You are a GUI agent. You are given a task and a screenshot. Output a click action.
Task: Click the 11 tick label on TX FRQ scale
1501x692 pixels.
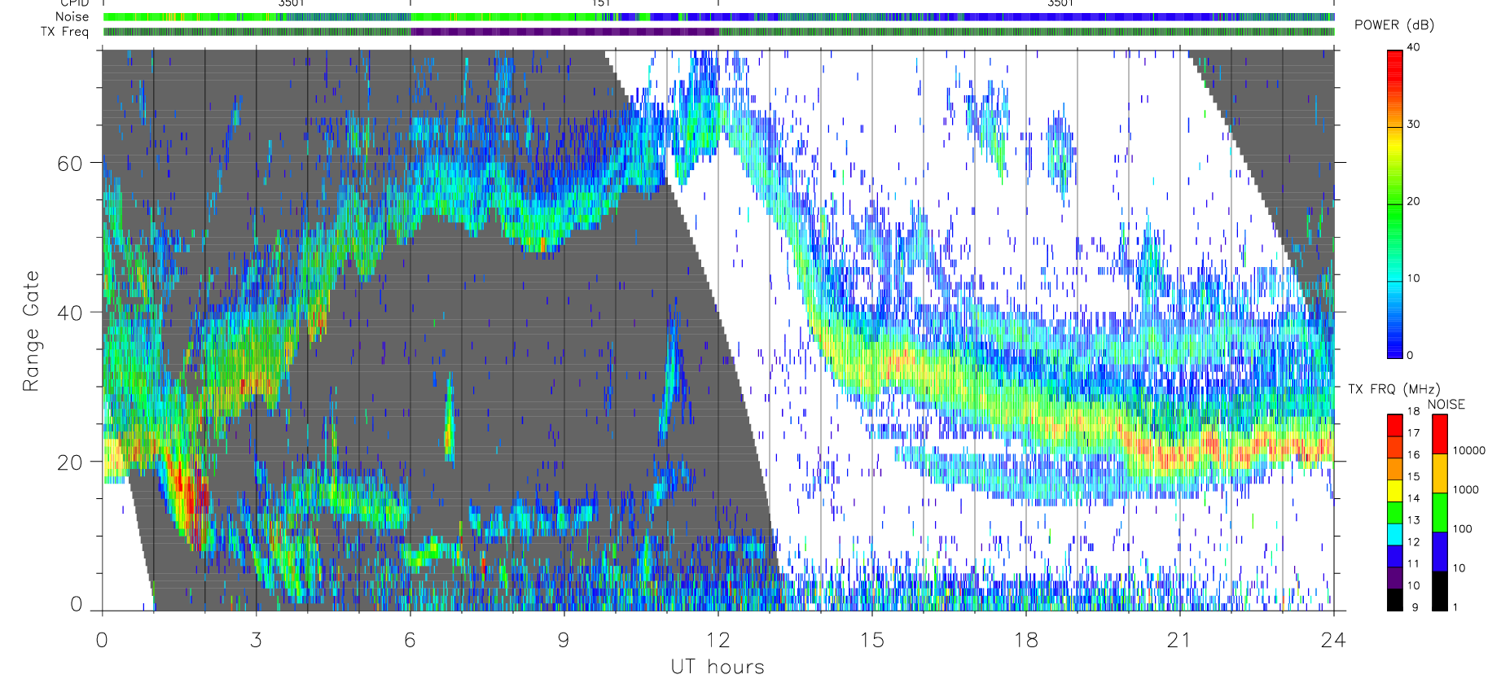point(1413,563)
